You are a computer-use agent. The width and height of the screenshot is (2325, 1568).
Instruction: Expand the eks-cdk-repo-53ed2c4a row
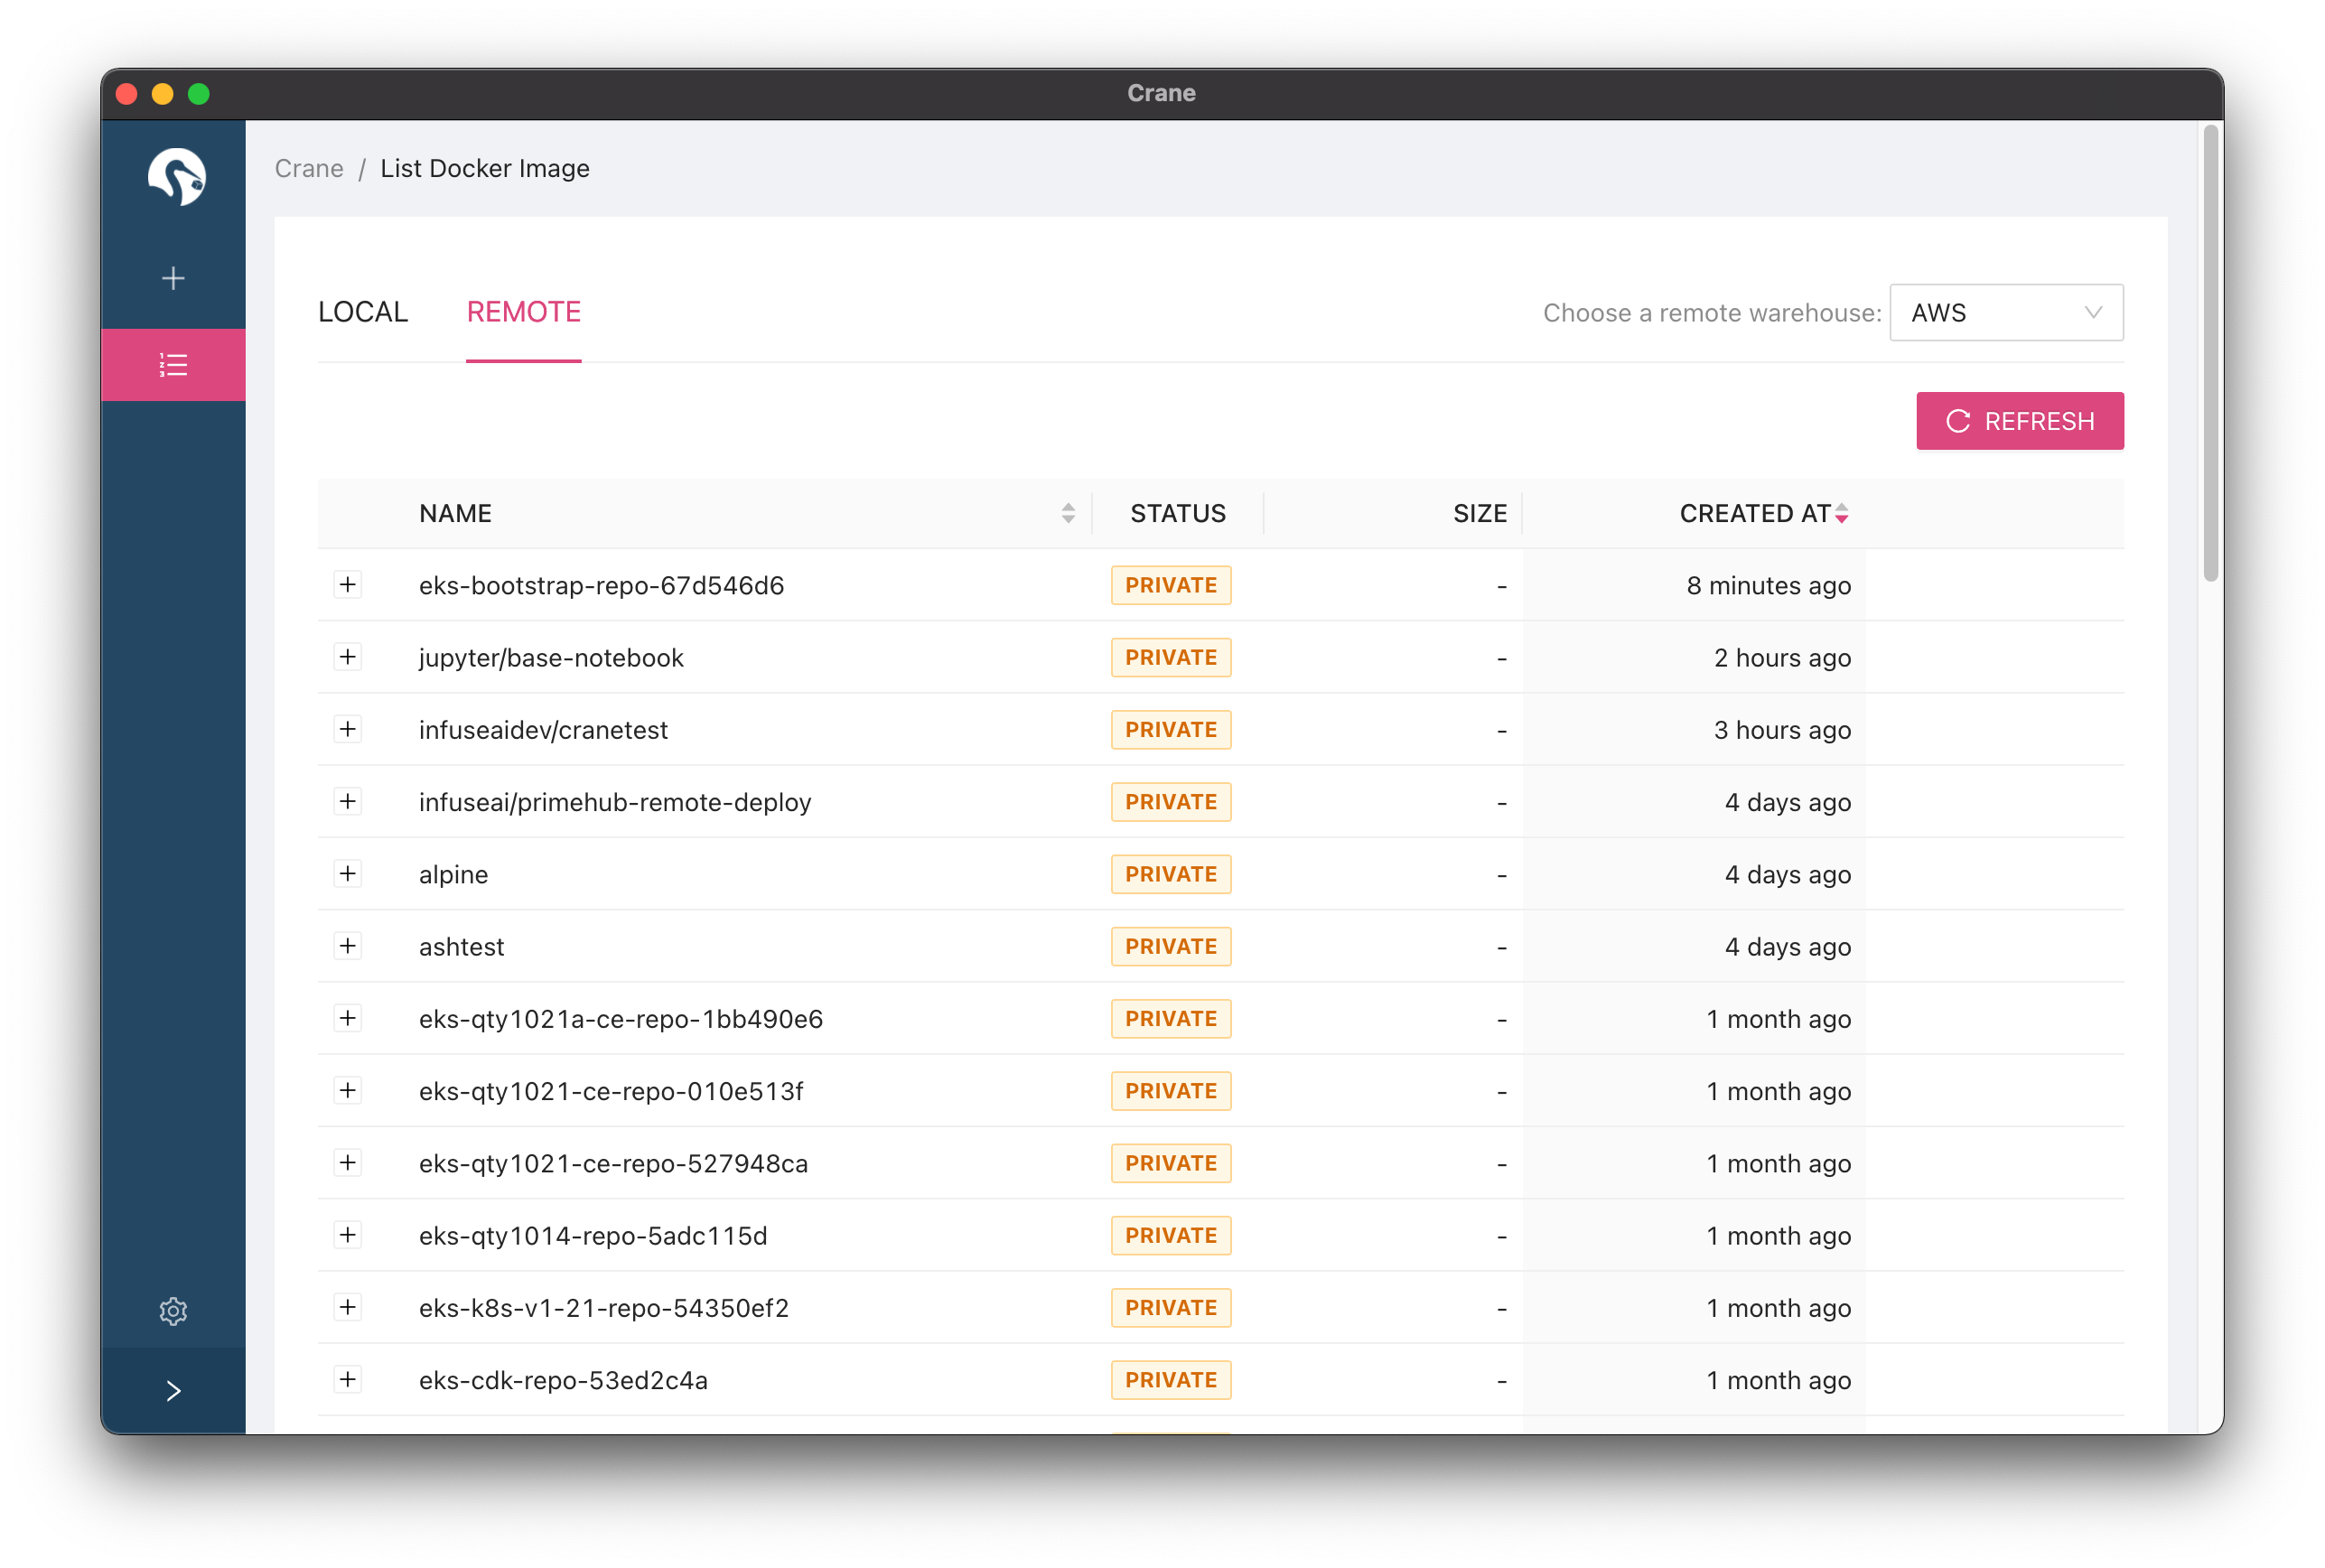(347, 1380)
